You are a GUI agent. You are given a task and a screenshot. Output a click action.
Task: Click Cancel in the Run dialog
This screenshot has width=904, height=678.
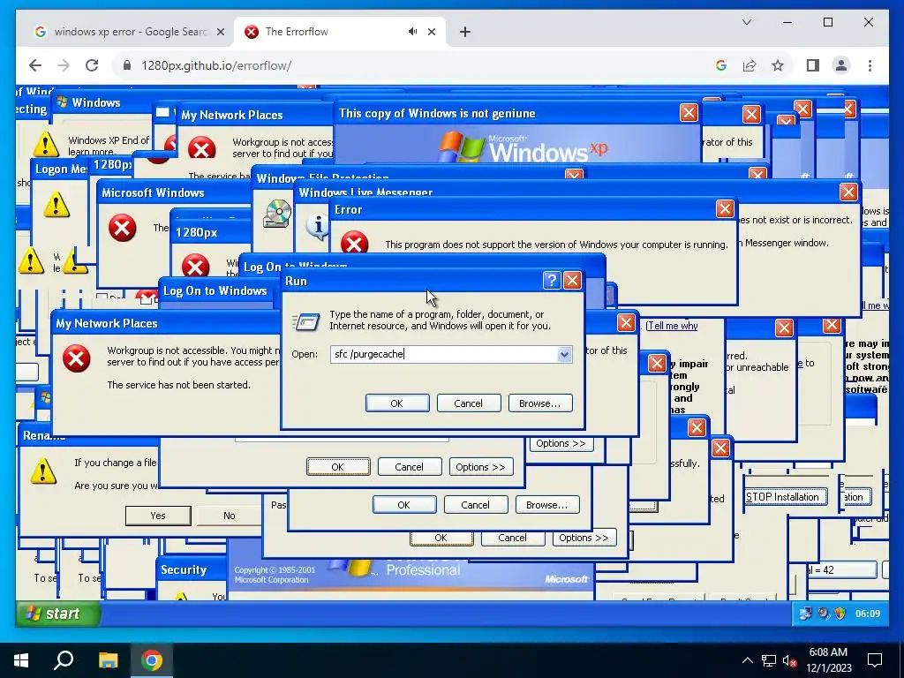pyautogui.click(x=468, y=403)
